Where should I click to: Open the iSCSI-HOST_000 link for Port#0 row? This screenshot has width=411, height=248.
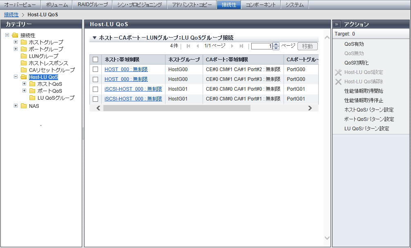pyautogui.click(x=133, y=89)
